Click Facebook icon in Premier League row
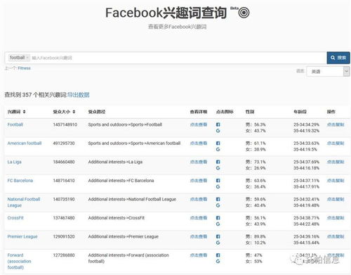Image resolution: width=351 pixels, height=275 pixels. click(218, 236)
